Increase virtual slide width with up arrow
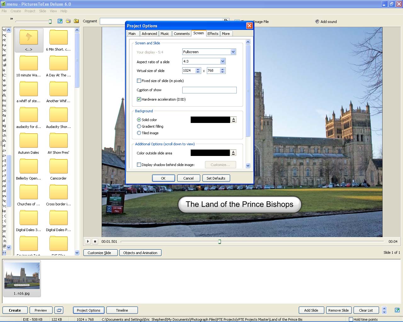403x322 pixels. pos(198,69)
